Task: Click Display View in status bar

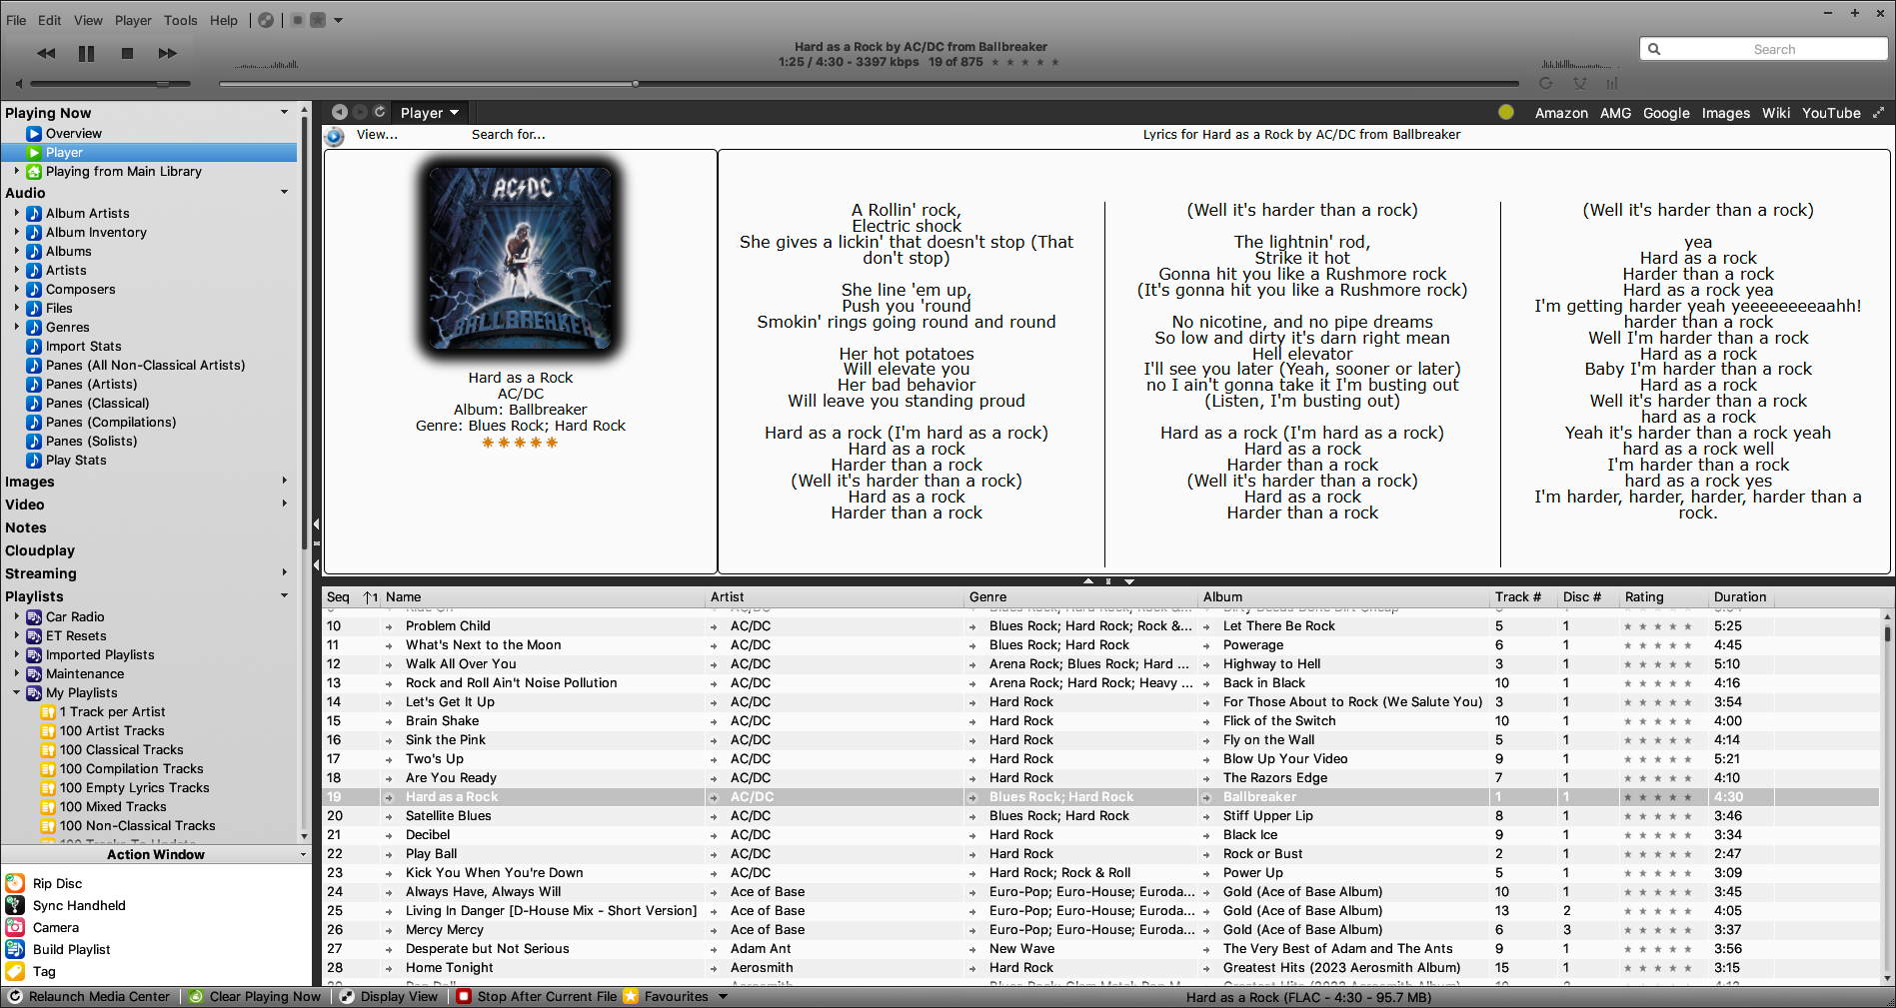Action: coord(390,996)
